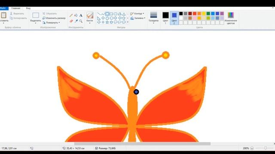Image resolution: width=275 pixels, height=154 pixels.
Task: Pick the white palette color
Action: point(181,18)
